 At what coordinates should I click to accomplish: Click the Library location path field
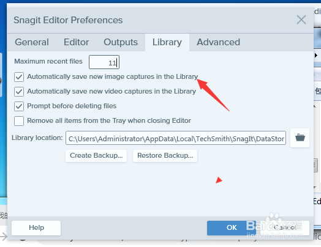(x=176, y=138)
